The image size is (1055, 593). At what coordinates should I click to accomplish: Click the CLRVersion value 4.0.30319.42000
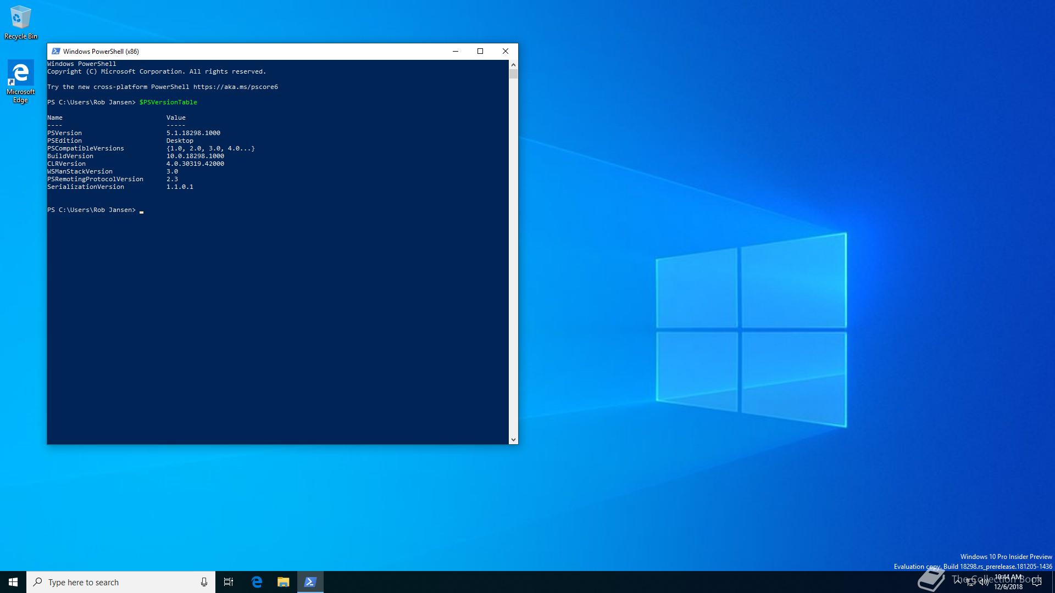pos(195,164)
